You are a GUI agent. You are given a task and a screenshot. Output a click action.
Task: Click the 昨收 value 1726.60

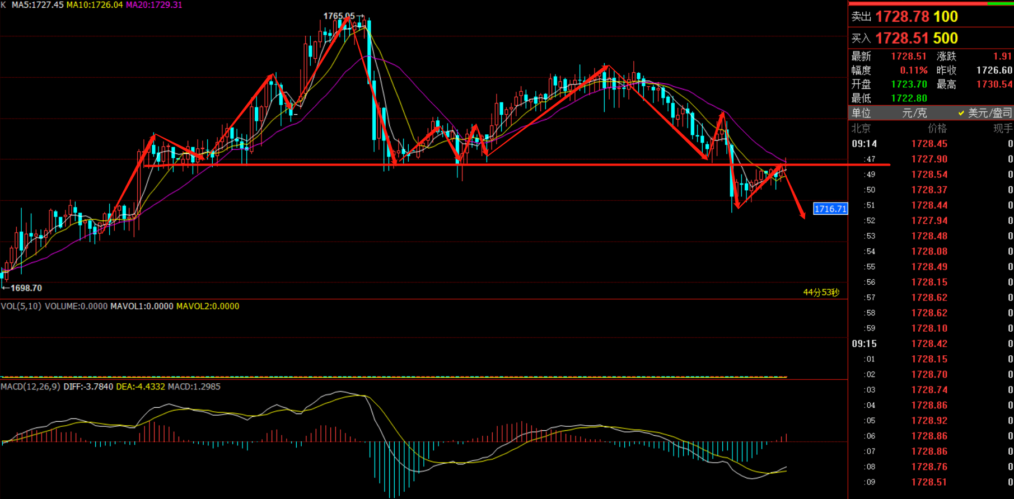pos(994,70)
